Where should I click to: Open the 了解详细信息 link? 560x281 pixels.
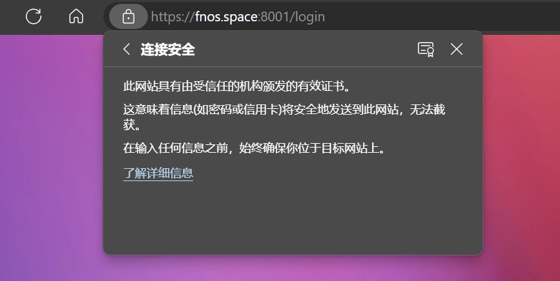click(158, 173)
